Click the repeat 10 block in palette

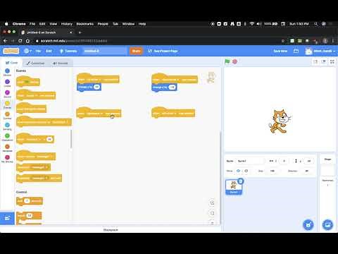pyautogui.click(x=29, y=218)
